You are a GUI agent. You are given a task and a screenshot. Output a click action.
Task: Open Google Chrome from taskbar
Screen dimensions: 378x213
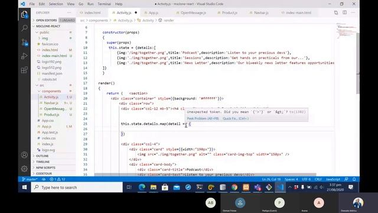pyautogui.click(x=234, y=187)
